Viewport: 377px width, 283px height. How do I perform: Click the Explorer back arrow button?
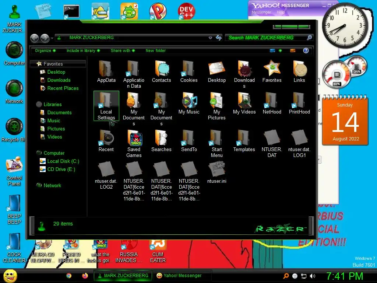point(35,38)
